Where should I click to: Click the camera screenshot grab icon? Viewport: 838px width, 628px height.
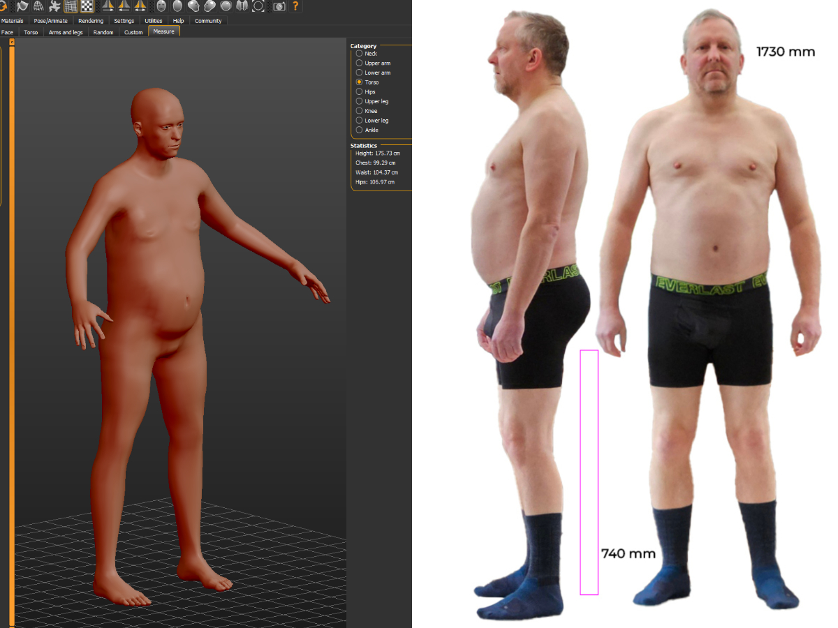279,6
